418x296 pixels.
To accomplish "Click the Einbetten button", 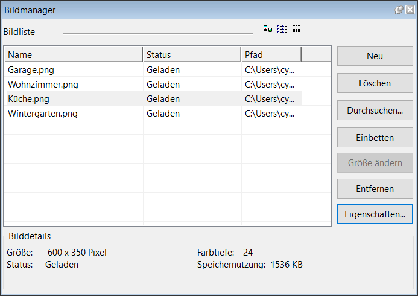I will coord(375,137).
